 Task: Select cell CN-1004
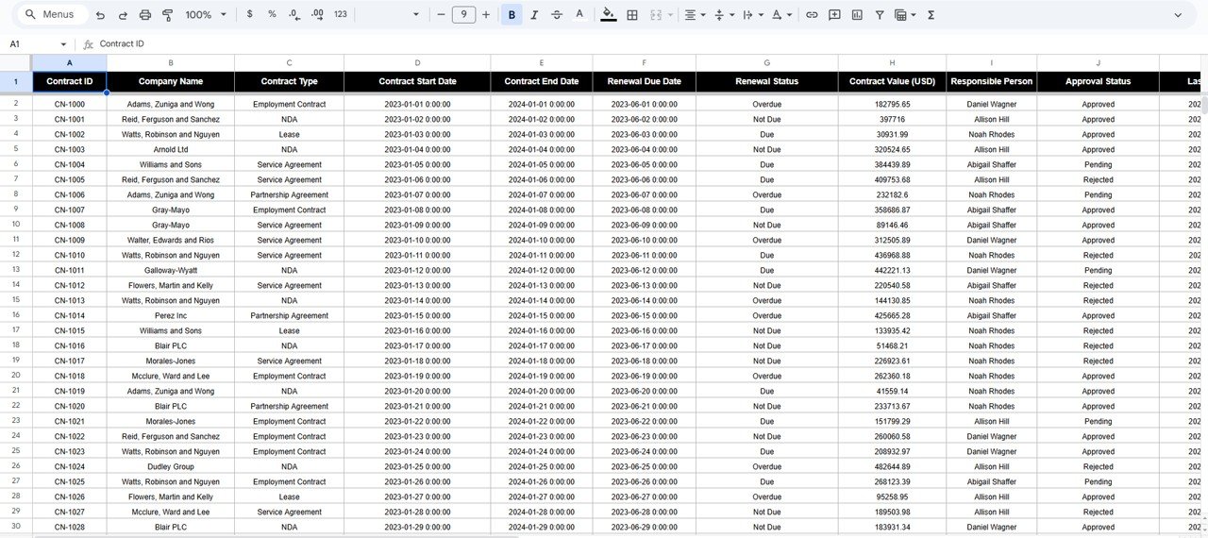(x=70, y=165)
